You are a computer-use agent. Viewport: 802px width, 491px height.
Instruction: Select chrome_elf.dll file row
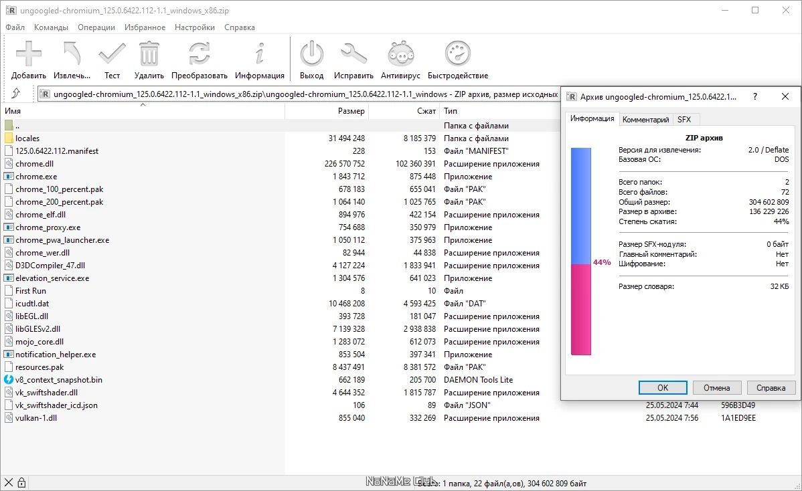coord(280,215)
